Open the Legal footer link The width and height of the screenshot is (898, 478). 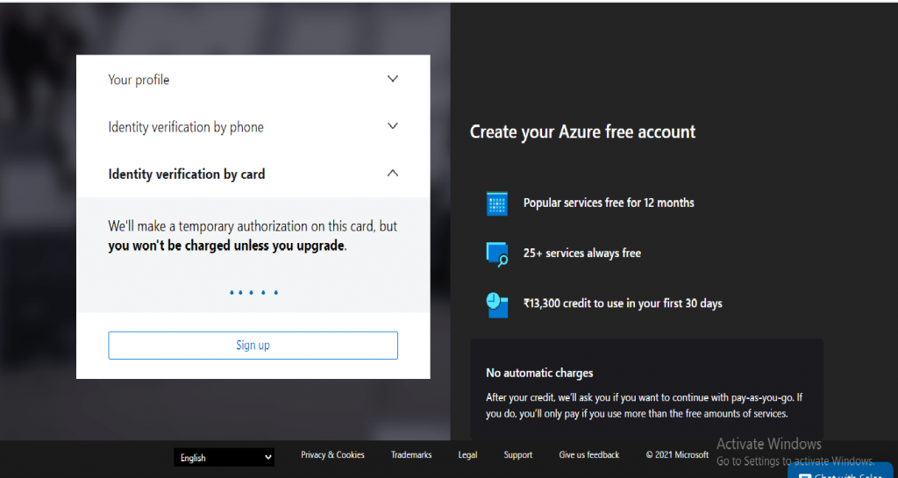click(x=467, y=454)
